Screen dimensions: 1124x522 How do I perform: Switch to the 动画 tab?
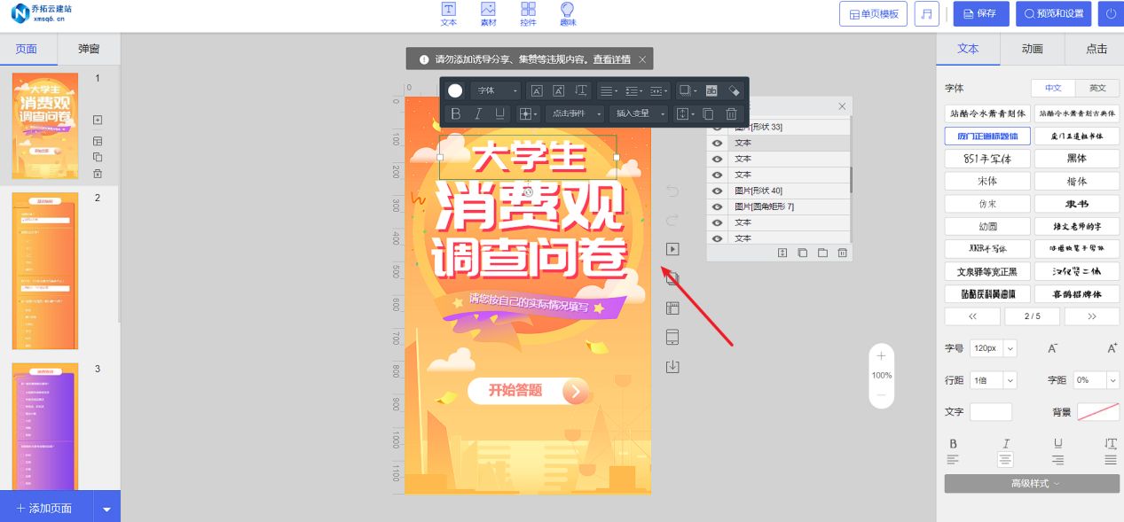(1033, 50)
